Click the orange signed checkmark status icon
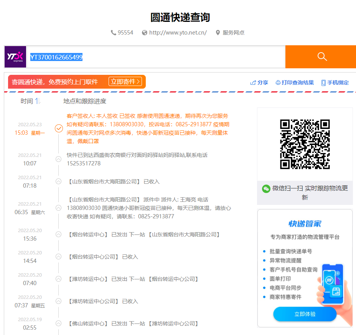 click(59, 128)
